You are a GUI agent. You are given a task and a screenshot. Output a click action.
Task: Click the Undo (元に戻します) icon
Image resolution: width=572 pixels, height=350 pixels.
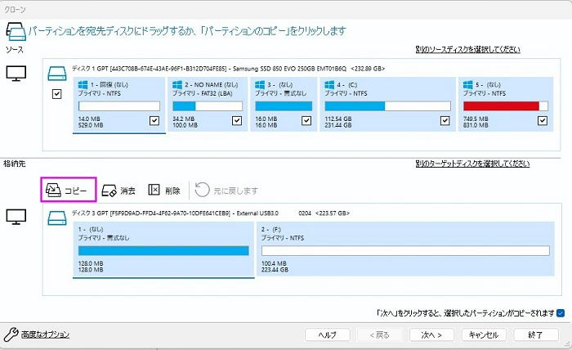coord(202,190)
